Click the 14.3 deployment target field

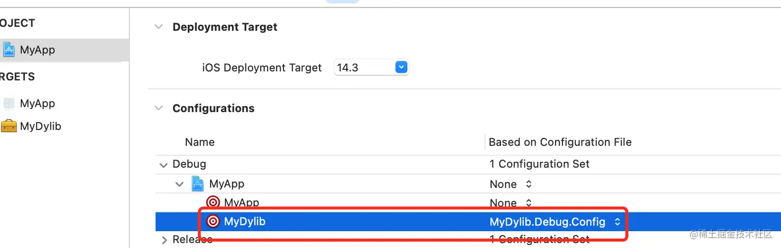(363, 67)
